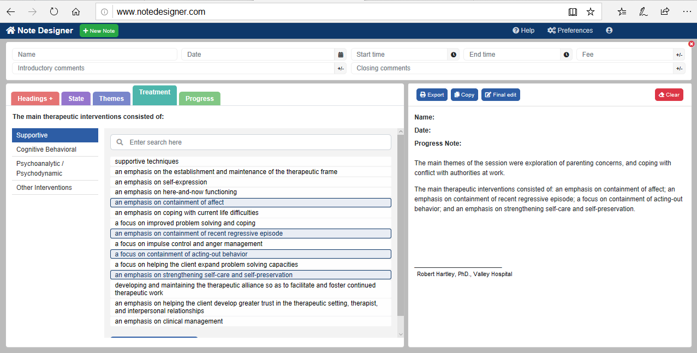The image size is (697, 353).
Task: Toggle 'an emphasis on here-and-now functioning'
Action: 251,192
